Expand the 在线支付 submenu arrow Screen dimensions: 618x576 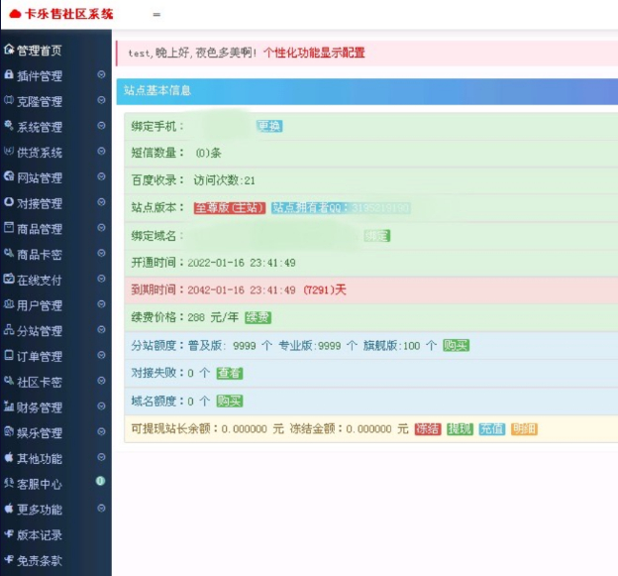(x=101, y=279)
